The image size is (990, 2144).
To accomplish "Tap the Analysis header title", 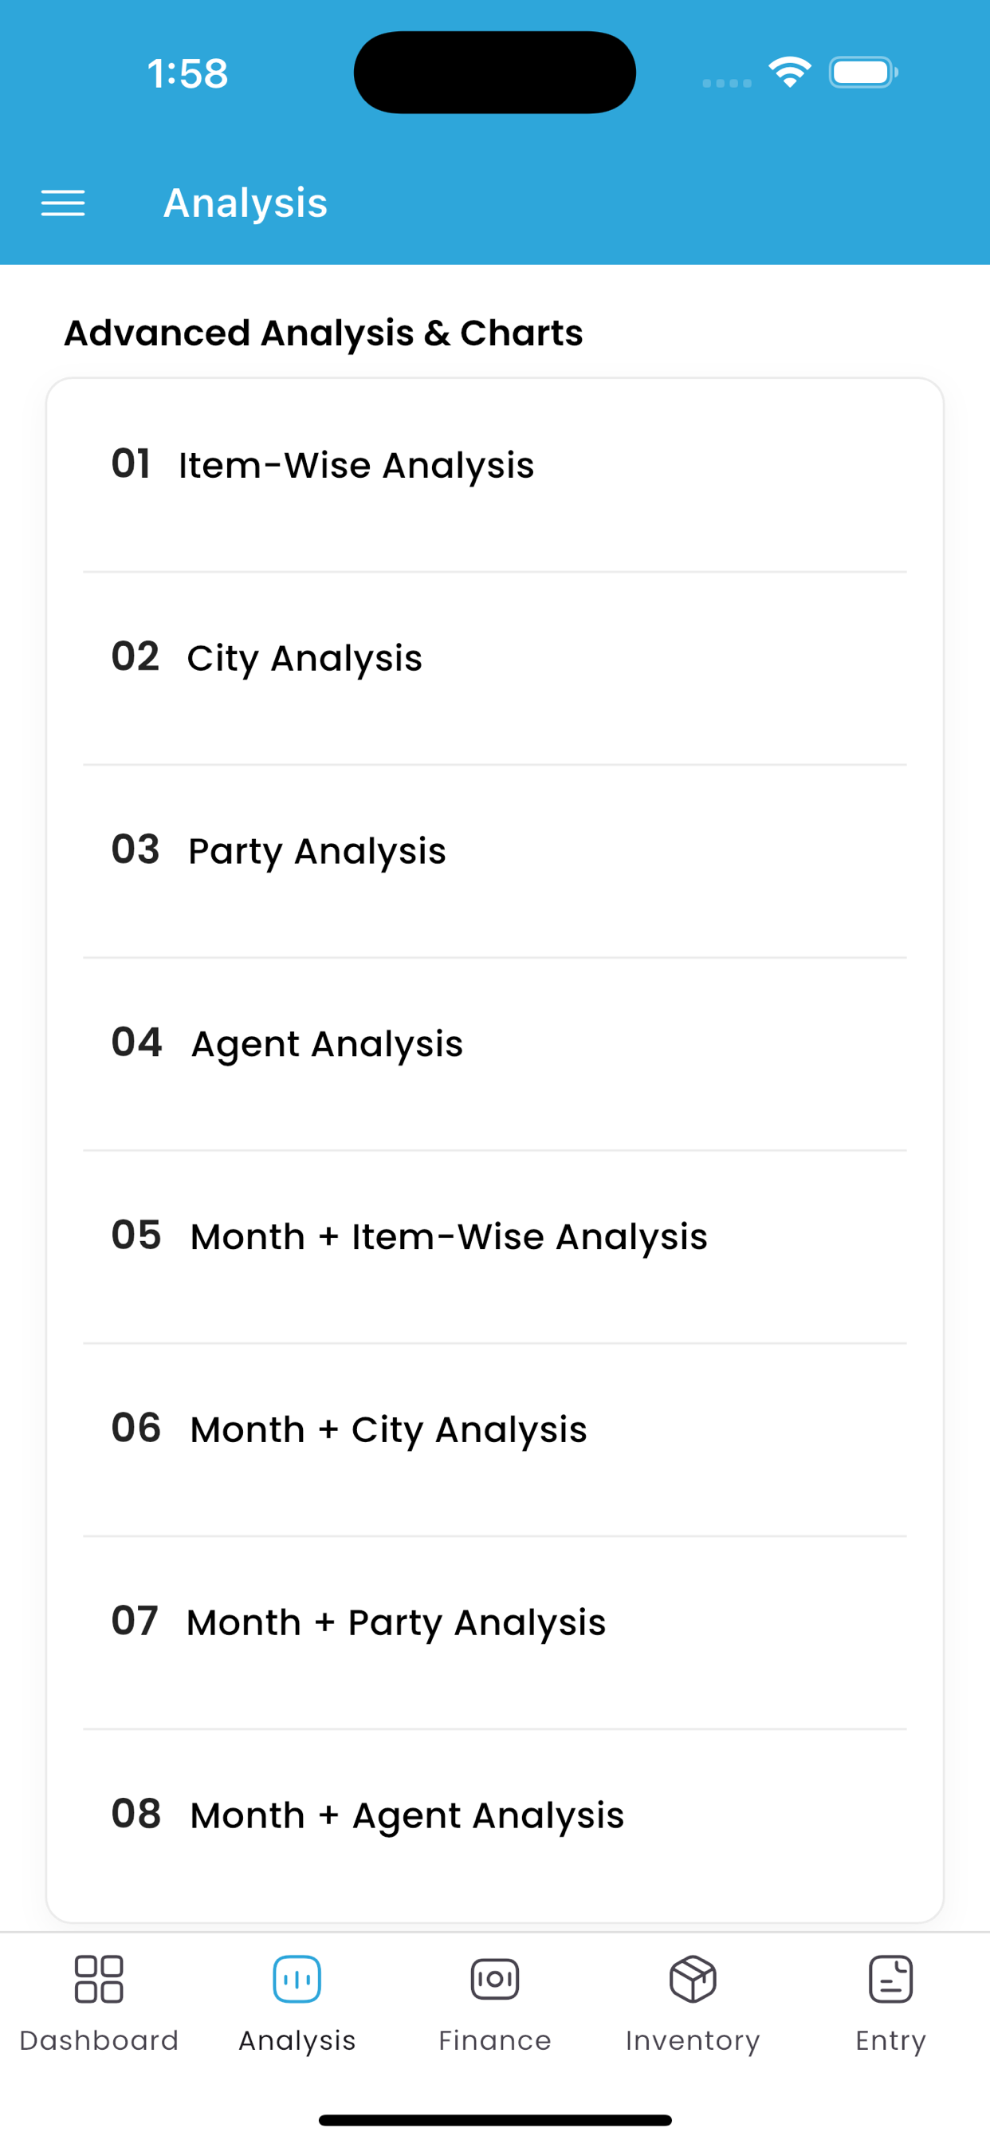I will (246, 203).
